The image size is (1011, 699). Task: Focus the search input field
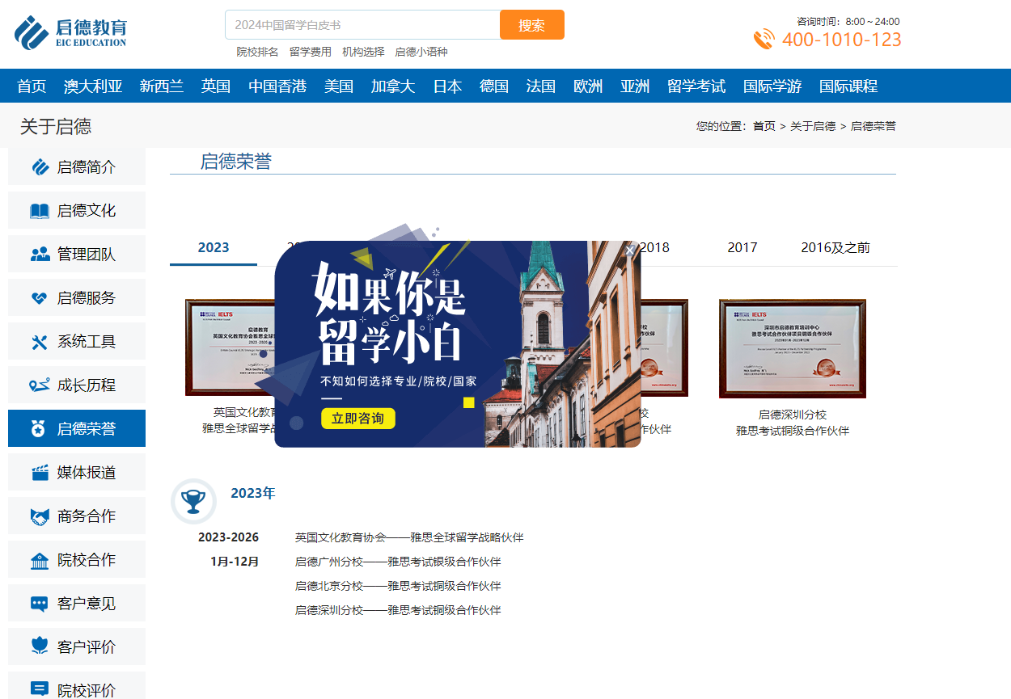(362, 25)
